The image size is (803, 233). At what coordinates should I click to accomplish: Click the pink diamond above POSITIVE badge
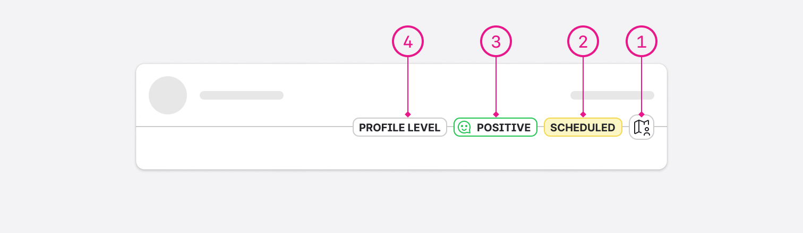tap(496, 114)
